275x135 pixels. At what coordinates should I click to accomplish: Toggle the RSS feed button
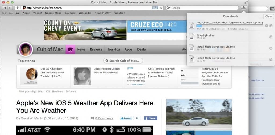coord(155,8)
